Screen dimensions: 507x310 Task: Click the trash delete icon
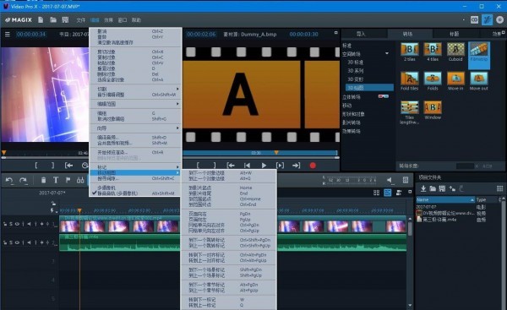click(x=43, y=180)
